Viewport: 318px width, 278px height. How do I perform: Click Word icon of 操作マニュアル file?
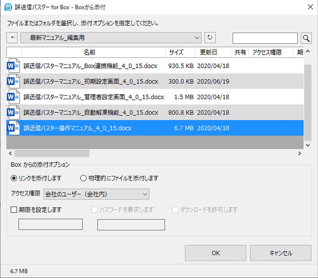click(13, 128)
